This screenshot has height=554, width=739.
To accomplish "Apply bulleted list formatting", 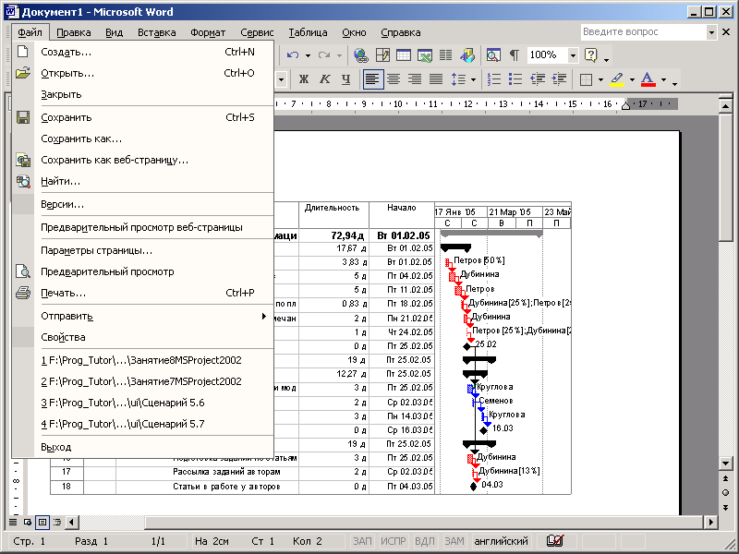I will click(x=515, y=79).
